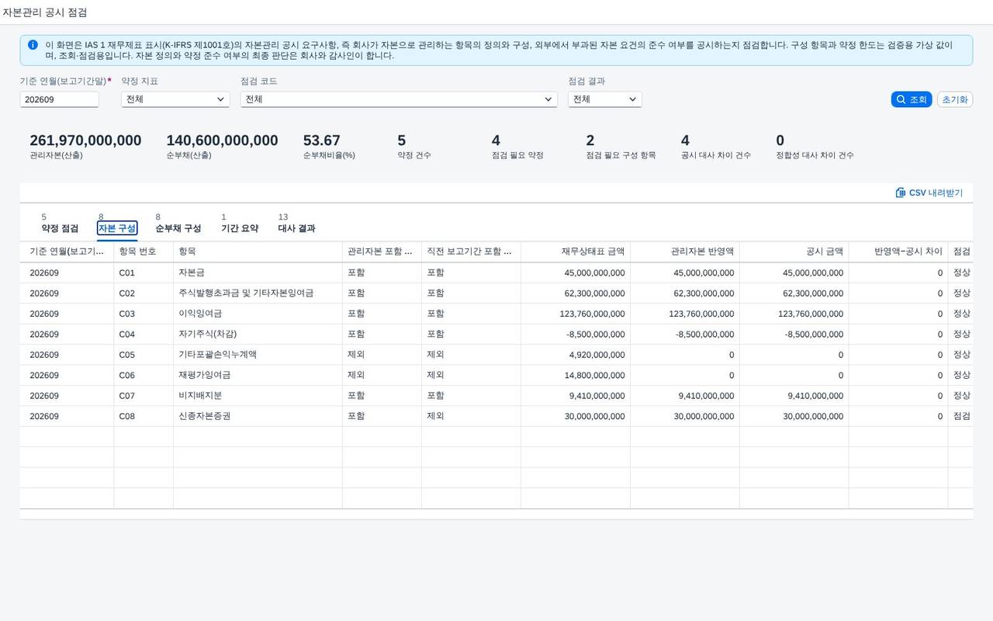Open the 약정 지표 dropdown

[175, 99]
